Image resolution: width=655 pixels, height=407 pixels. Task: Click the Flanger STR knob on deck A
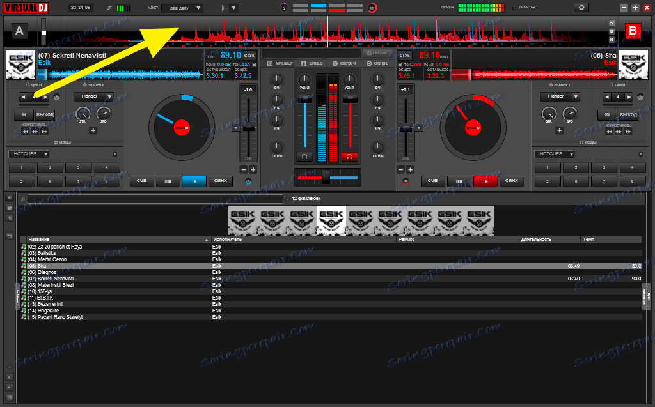[83, 114]
